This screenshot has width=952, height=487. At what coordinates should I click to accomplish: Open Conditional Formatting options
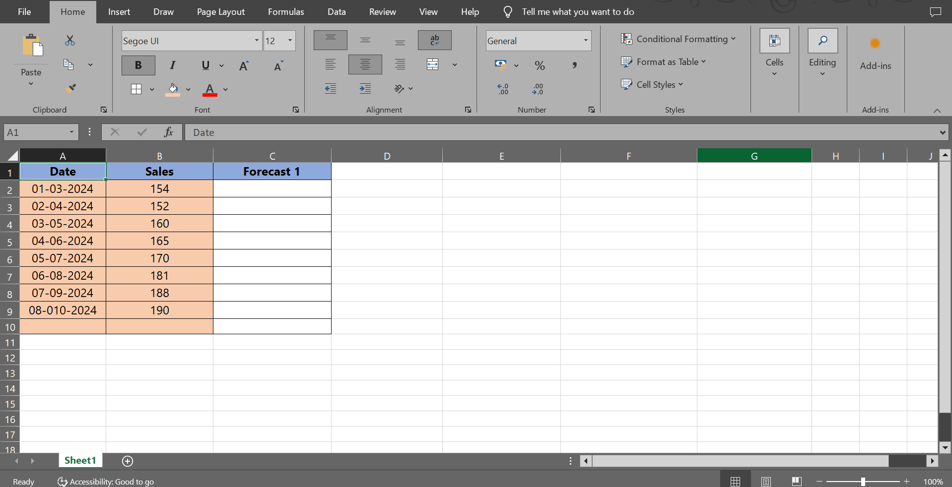coord(678,39)
